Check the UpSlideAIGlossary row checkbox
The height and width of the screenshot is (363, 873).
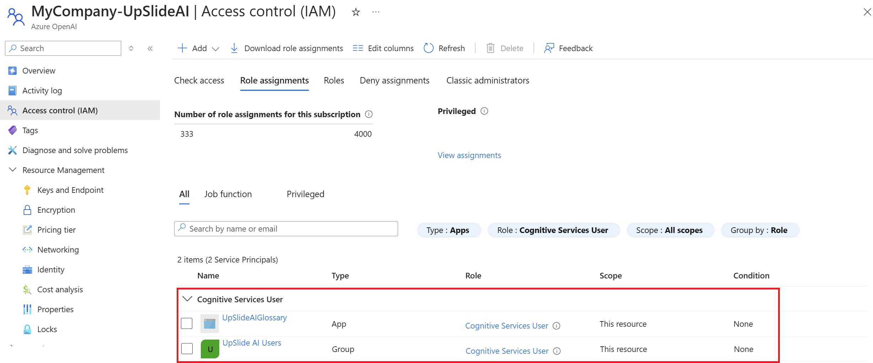tap(187, 324)
